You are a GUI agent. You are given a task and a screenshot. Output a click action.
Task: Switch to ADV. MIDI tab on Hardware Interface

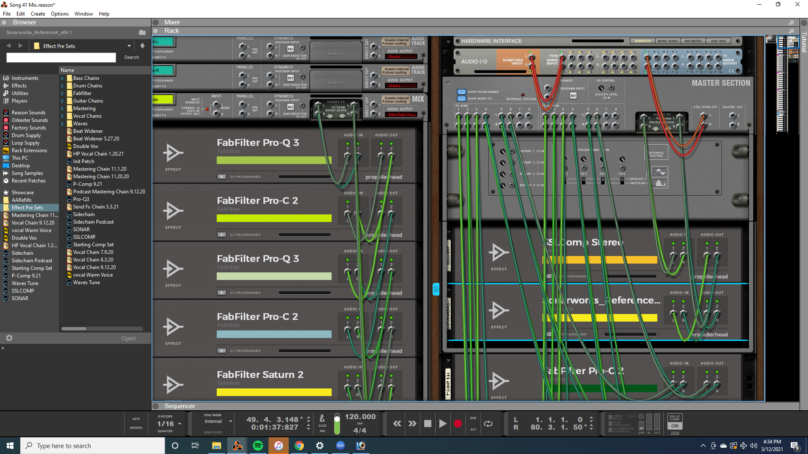click(718, 41)
